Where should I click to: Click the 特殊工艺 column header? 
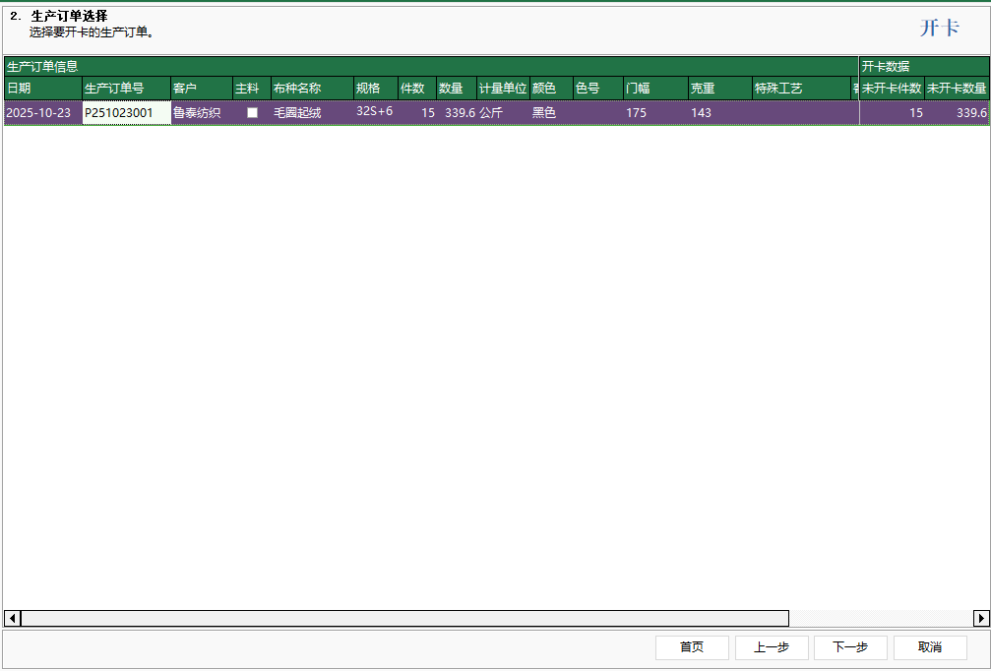[x=800, y=89]
